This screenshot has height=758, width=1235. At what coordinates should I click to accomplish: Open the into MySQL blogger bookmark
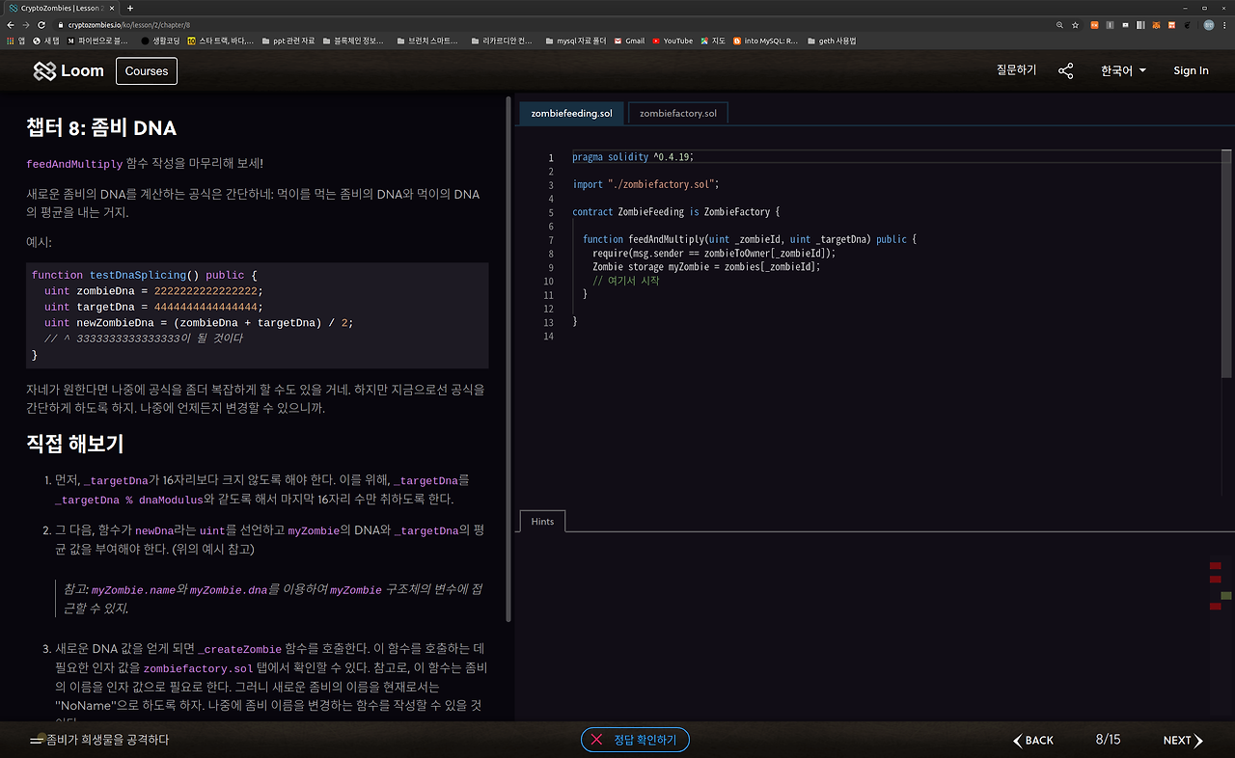(766, 41)
